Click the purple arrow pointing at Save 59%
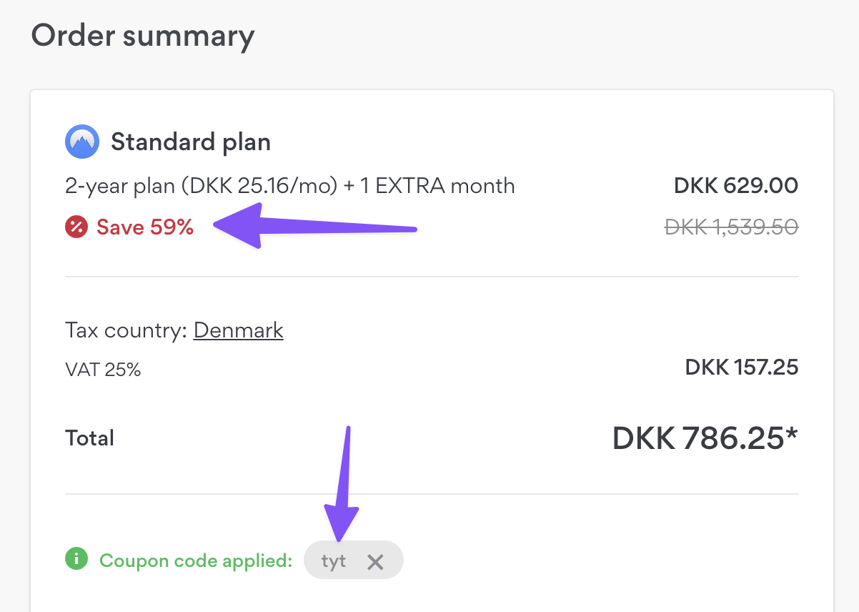Image resolution: width=859 pixels, height=612 pixels. [x=314, y=225]
